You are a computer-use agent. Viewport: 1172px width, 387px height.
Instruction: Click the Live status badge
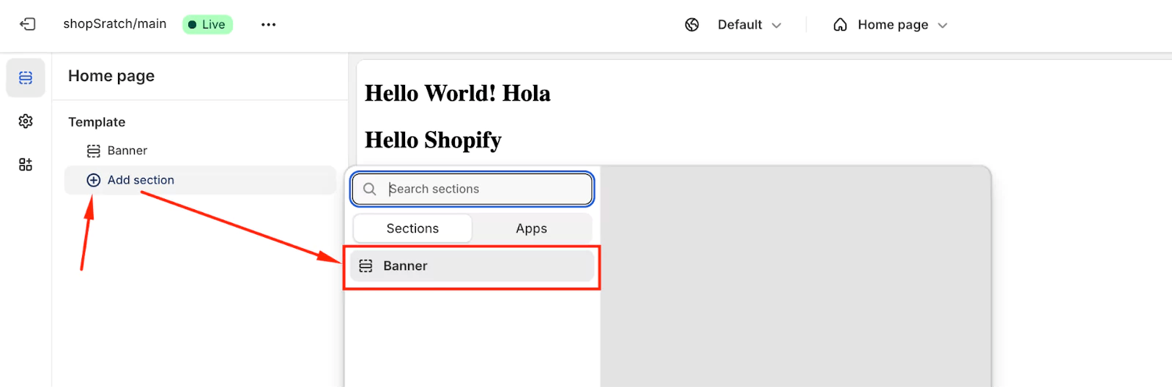pos(207,24)
